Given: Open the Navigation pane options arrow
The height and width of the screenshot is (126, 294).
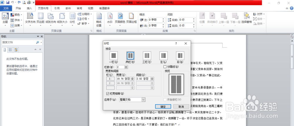Looking at the screenshot, I should (38, 36).
